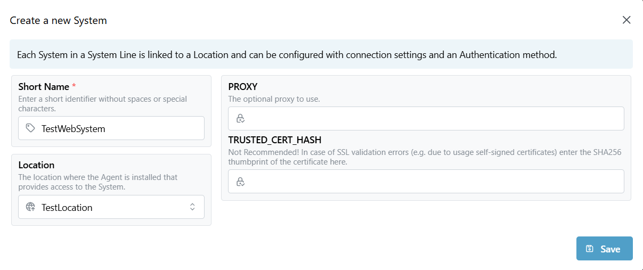Expand the Location selector chevron arrows

point(193,207)
